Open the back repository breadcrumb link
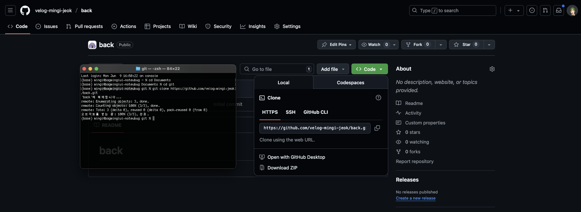 click(x=87, y=10)
